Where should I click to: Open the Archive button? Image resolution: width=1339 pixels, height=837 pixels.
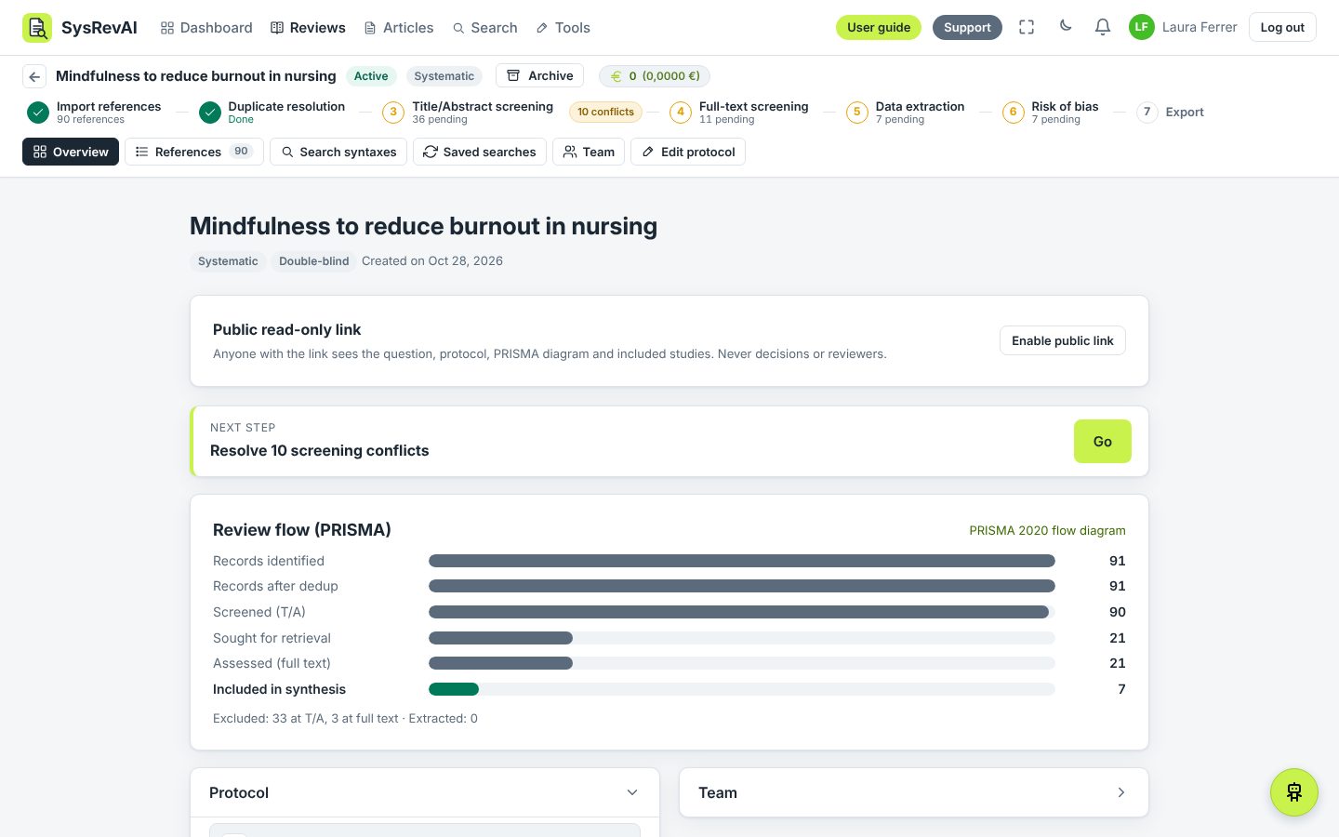click(x=539, y=75)
